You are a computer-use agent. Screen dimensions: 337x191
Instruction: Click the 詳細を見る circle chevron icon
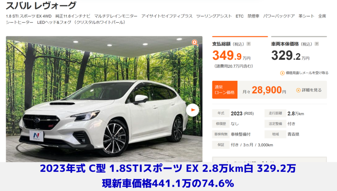click(298, 90)
